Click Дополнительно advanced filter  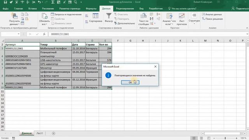point(124,23)
